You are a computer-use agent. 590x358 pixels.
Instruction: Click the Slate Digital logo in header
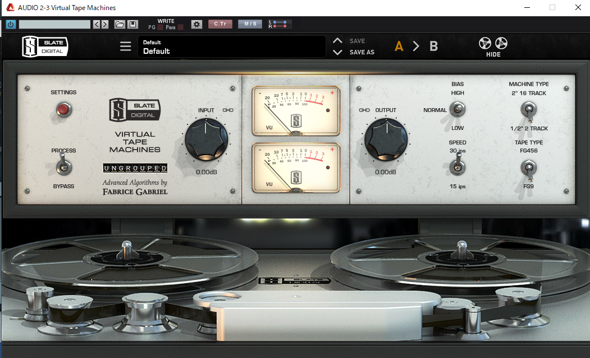[45, 46]
